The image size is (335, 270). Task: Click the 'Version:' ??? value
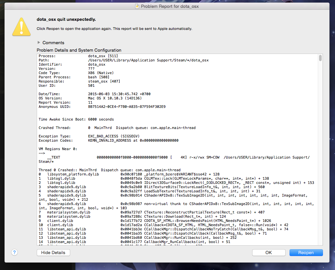click(91, 69)
